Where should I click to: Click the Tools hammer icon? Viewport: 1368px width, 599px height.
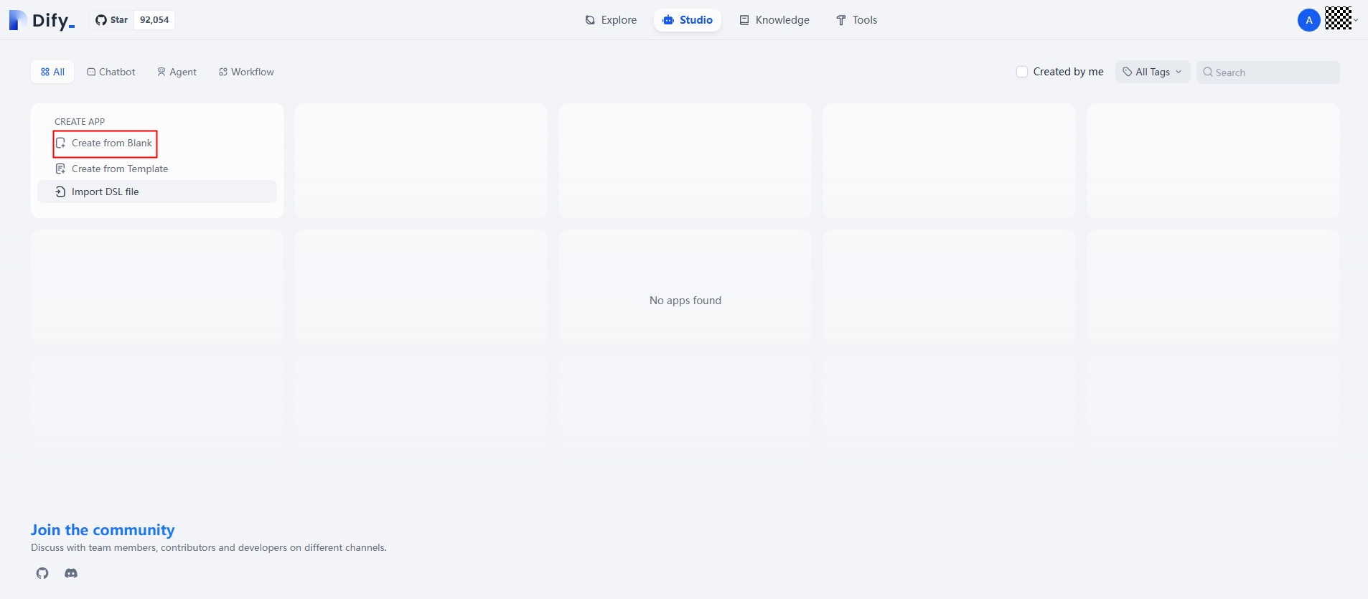[x=841, y=20]
